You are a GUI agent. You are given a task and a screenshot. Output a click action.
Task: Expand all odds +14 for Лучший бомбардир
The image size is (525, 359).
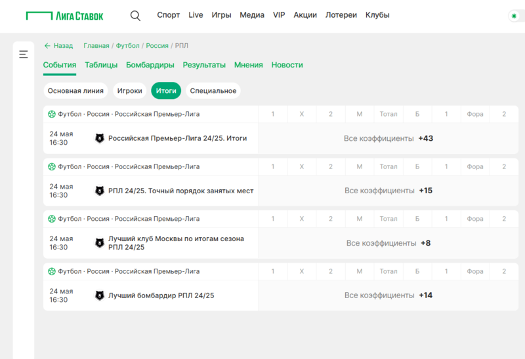tap(388, 295)
